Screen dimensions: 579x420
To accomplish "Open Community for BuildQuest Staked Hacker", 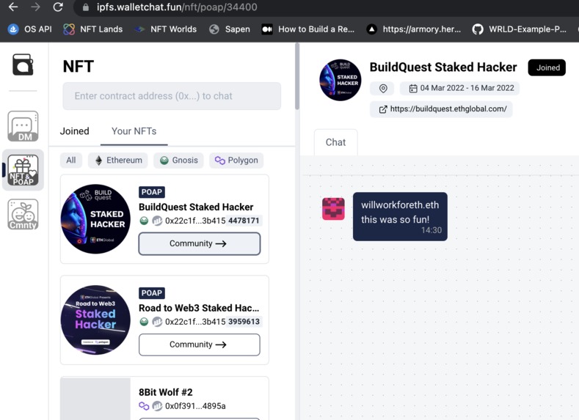I will click(200, 244).
